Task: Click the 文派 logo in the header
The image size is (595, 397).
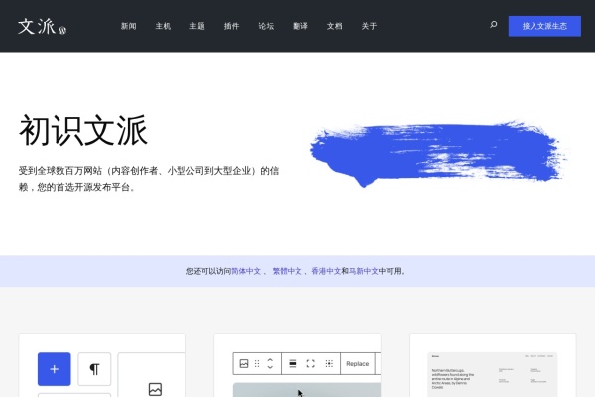Action: [x=42, y=26]
